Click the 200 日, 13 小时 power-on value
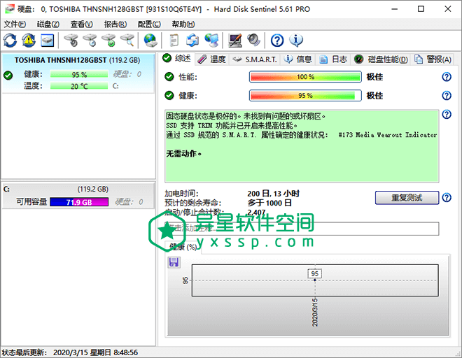This screenshot has width=462, height=358. click(273, 194)
